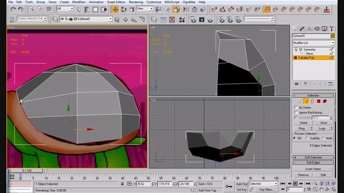Viewport: 344px width, 193px height.
Task: Open the key mode Selected dropdown
Action: [x=263, y=184]
